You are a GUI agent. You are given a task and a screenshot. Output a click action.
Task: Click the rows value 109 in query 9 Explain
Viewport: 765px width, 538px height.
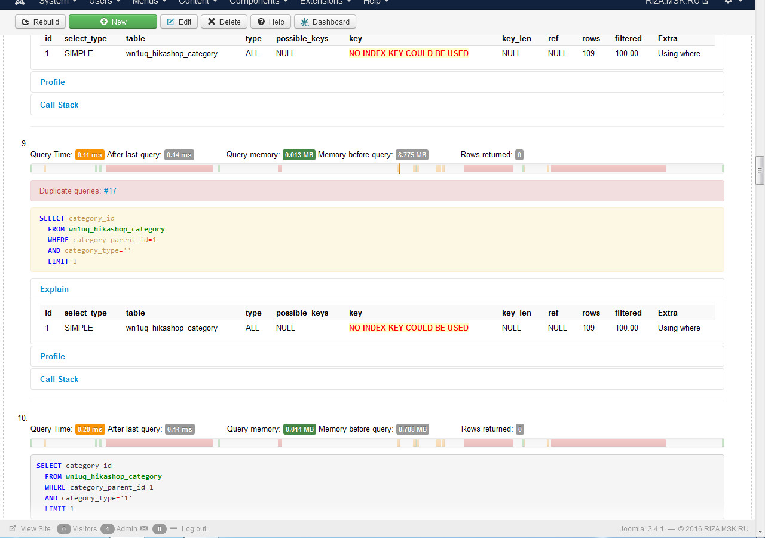point(589,328)
